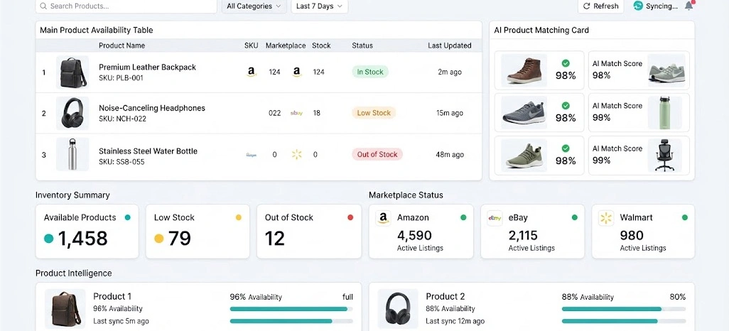Click the 48m ago timestamp
This screenshot has width=729, height=331.
[450, 154]
